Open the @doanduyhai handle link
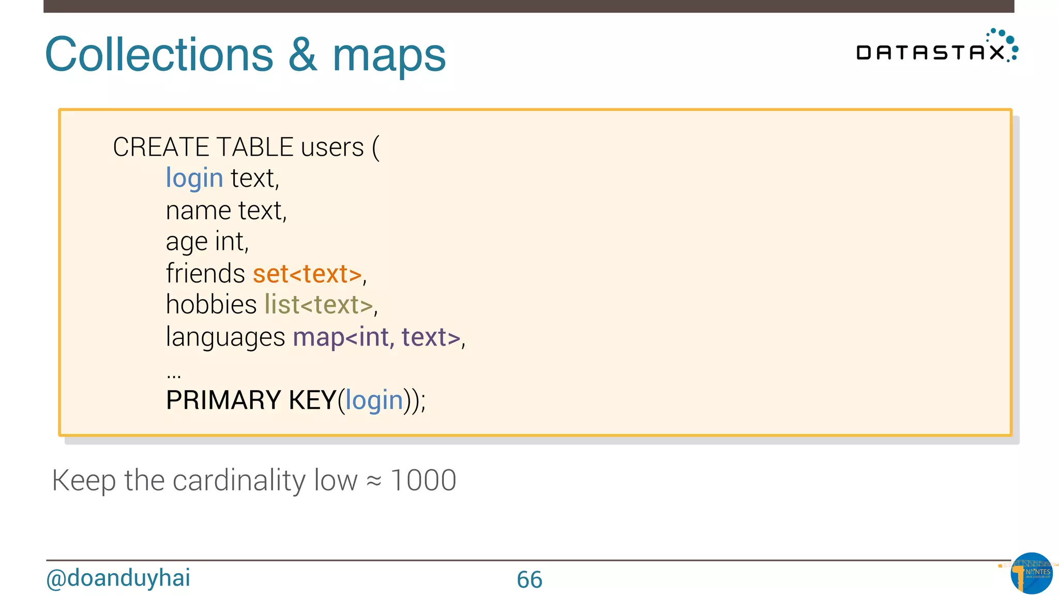 tap(118, 578)
